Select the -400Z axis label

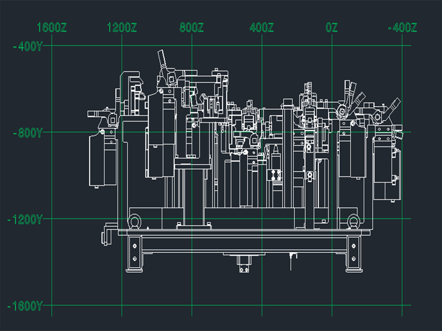tap(402, 28)
